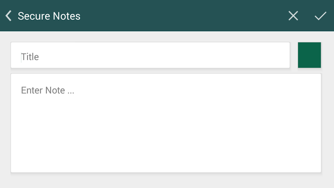Save the note using the checkmark icon

[320, 16]
